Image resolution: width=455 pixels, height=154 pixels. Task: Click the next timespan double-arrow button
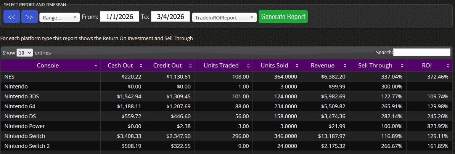(29, 17)
